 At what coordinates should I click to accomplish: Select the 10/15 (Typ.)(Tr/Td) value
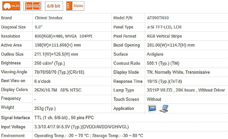[x=164, y=81]
